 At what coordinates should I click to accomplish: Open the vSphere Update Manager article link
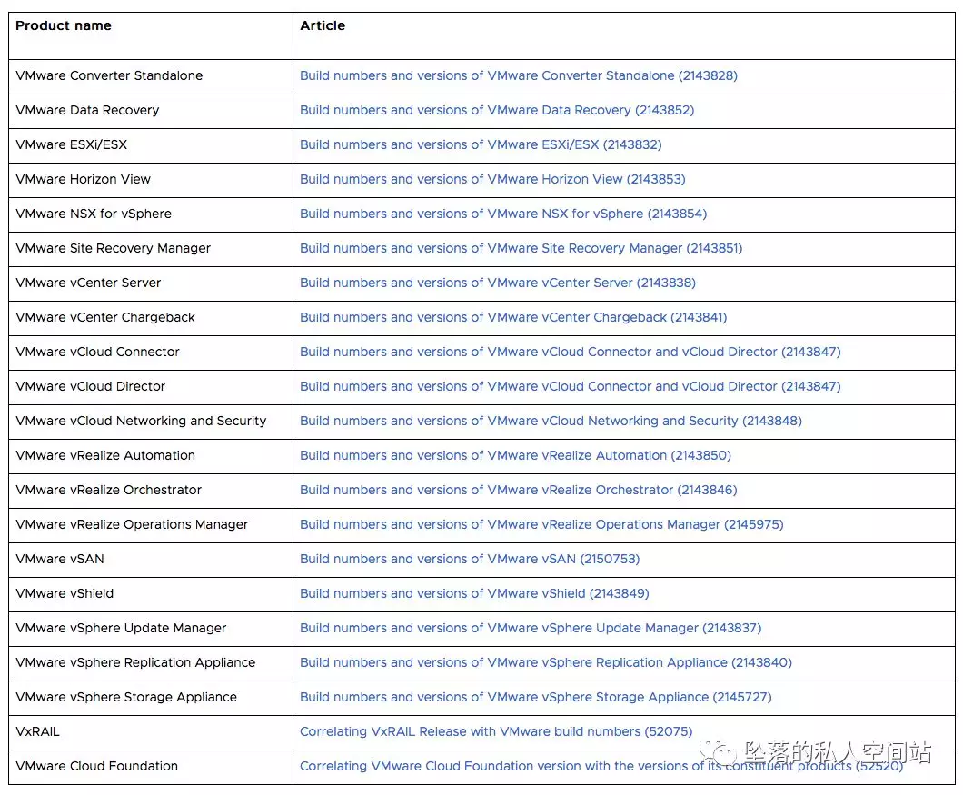point(531,628)
